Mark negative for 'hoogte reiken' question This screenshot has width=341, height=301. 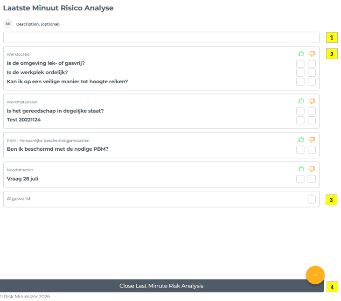[312, 82]
